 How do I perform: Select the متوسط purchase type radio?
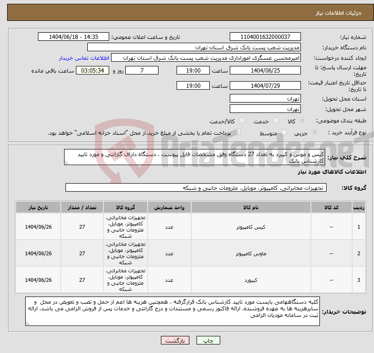point(284,132)
